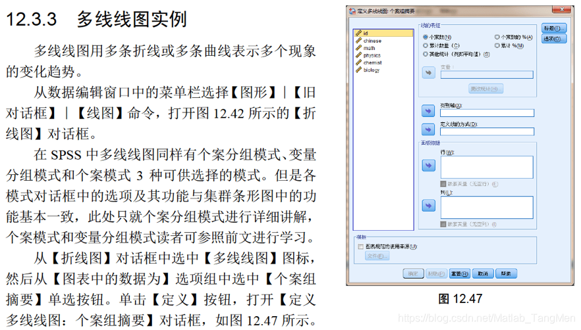
Task: Select 其他统计(例如平均值)(S) radio button
Action: click(x=426, y=54)
